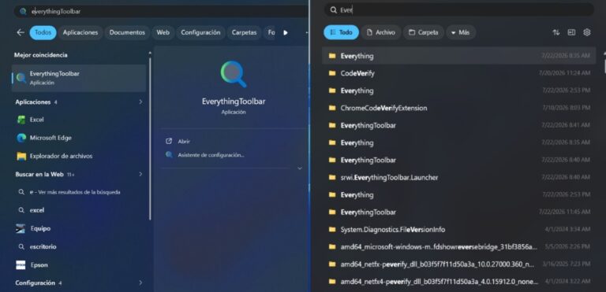This screenshot has width=606, height=292.
Task: Go back with the left arrow in Windows search
Action: tap(21, 32)
